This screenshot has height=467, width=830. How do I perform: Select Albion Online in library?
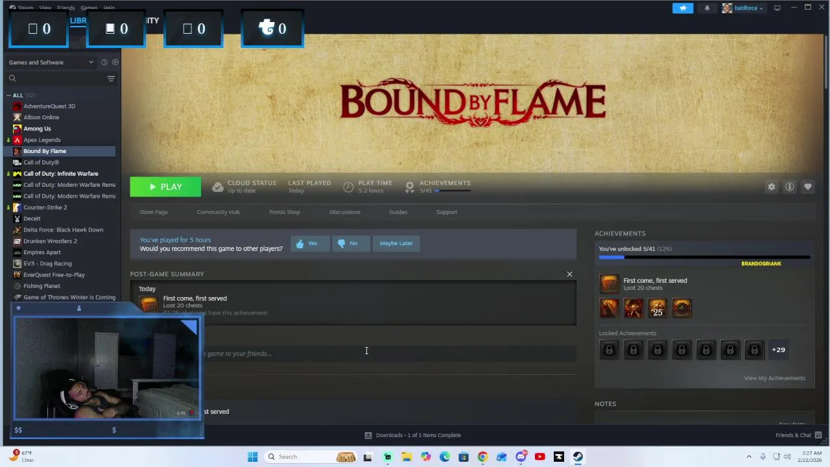pos(41,117)
